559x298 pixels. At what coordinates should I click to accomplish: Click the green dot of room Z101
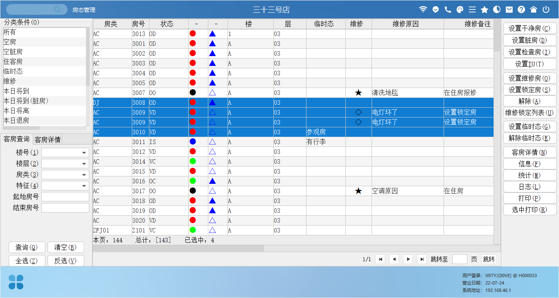193,230
